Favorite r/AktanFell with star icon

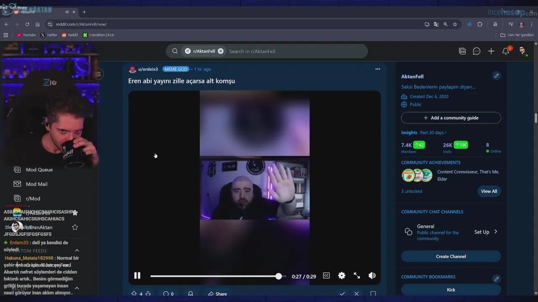pyautogui.click(x=75, y=213)
